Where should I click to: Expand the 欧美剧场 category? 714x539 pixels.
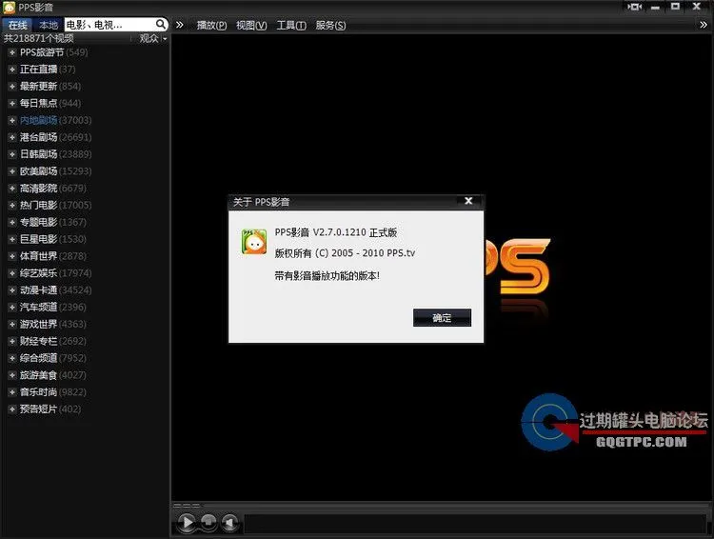pyautogui.click(x=12, y=171)
